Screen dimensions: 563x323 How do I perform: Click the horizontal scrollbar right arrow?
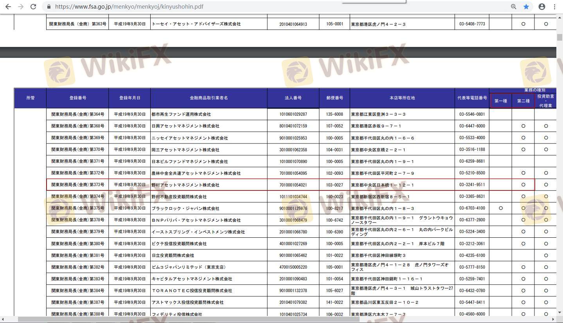(553, 319)
